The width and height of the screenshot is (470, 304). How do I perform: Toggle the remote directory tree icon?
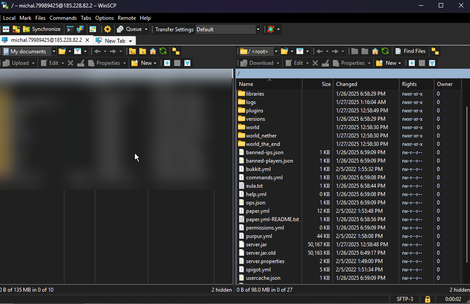(x=435, y=51)
